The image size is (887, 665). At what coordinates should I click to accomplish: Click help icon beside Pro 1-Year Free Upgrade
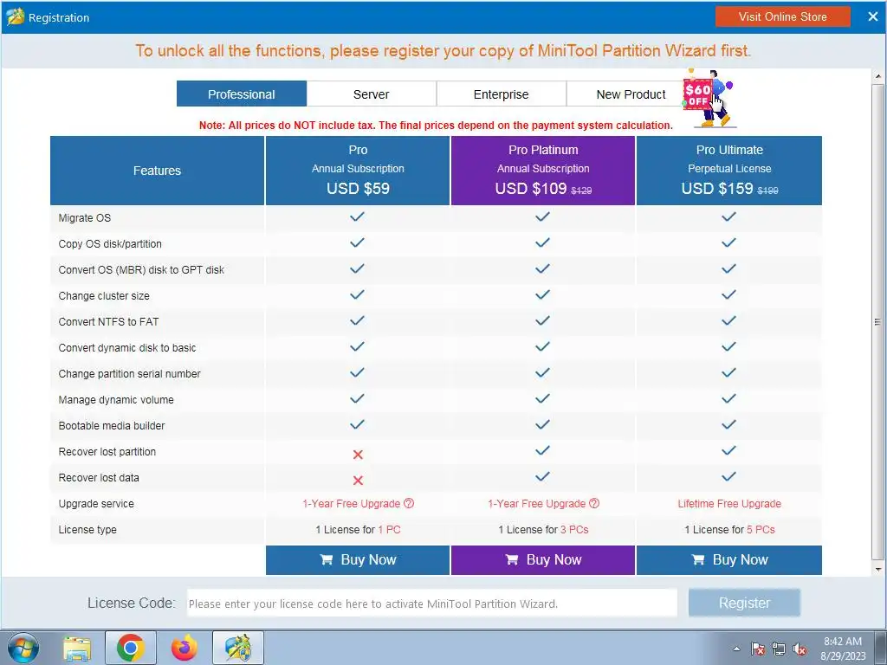(409, 503)
